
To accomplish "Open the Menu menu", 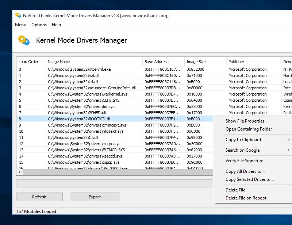I will (20, 25).
